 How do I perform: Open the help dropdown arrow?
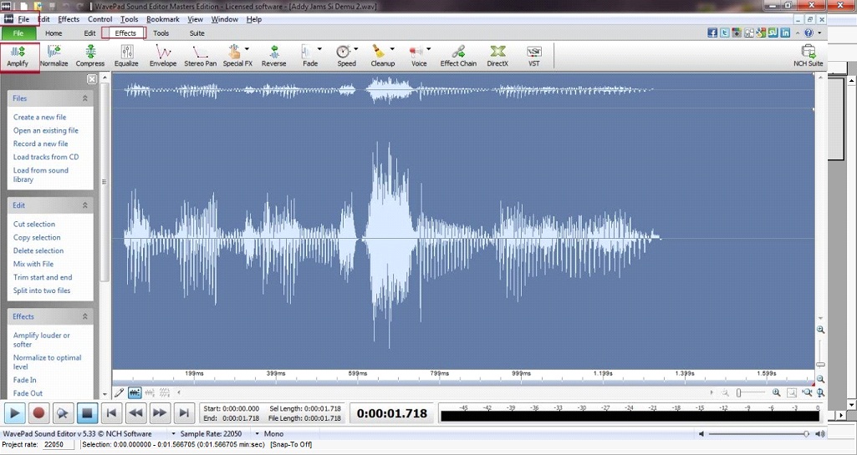tap(819, 33)
